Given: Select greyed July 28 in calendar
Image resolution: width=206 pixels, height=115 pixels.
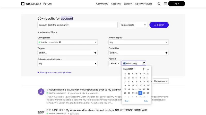Looking at the screenshot, I should [x=125, y=78].
